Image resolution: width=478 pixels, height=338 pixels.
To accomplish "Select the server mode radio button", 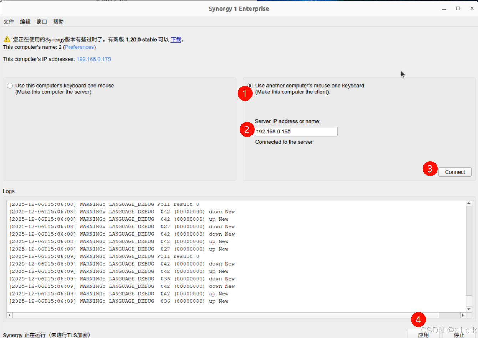I will pos(10,86).
